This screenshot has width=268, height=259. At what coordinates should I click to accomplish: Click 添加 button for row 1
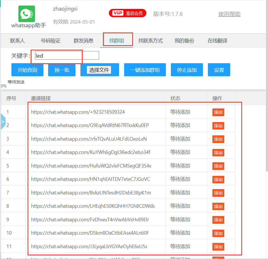click(218, 112)
